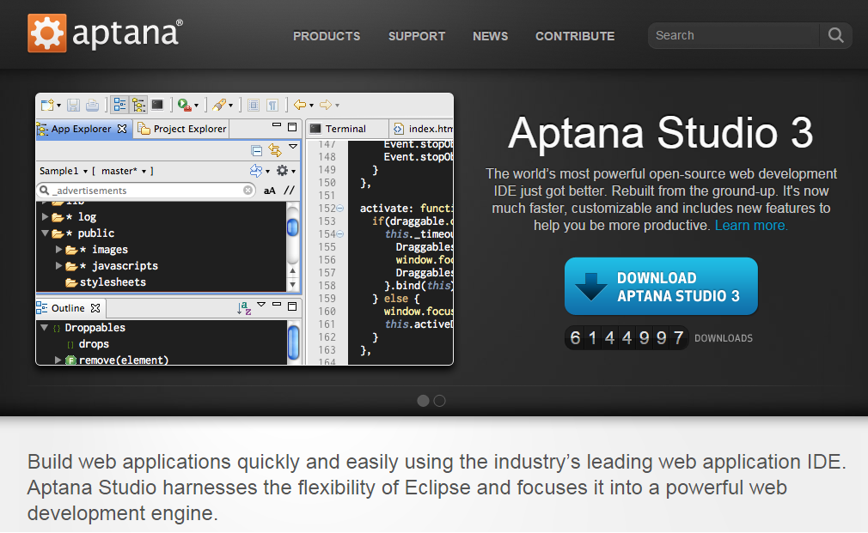Toggle the Outline view toolbar button

119,105
